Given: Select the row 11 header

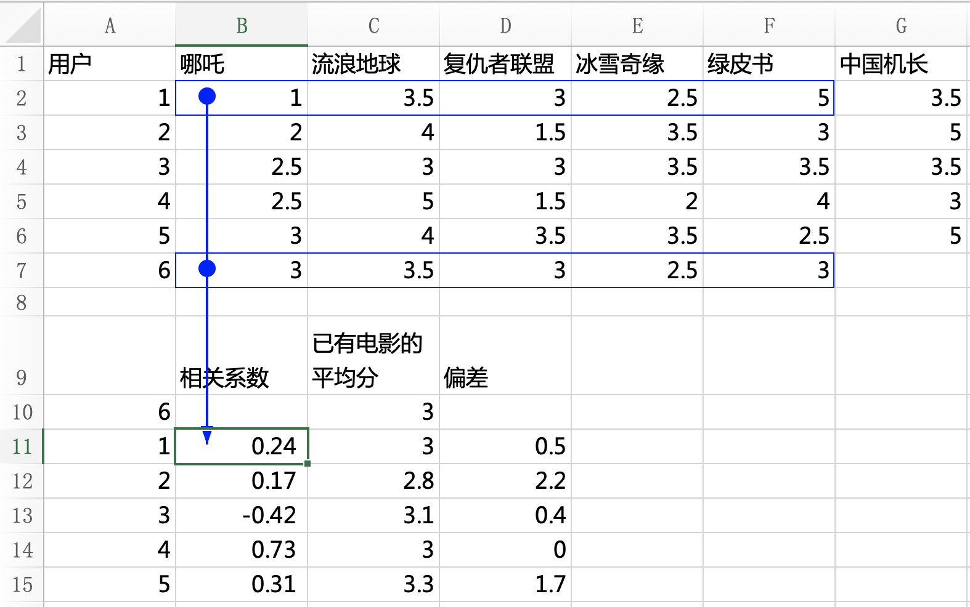Looking at the screenshot, I should (22, 446).
